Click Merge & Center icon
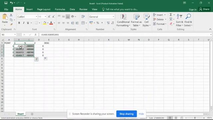 pyautogui.click(x=83, y=23)
